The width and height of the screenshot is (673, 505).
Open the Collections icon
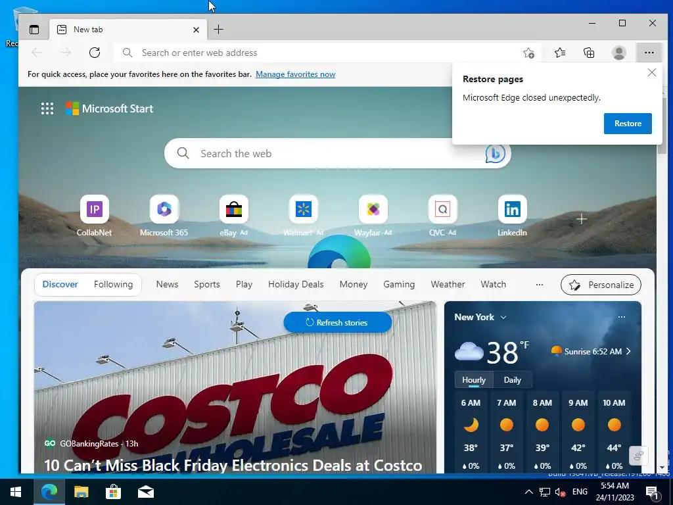coord(589,53)
